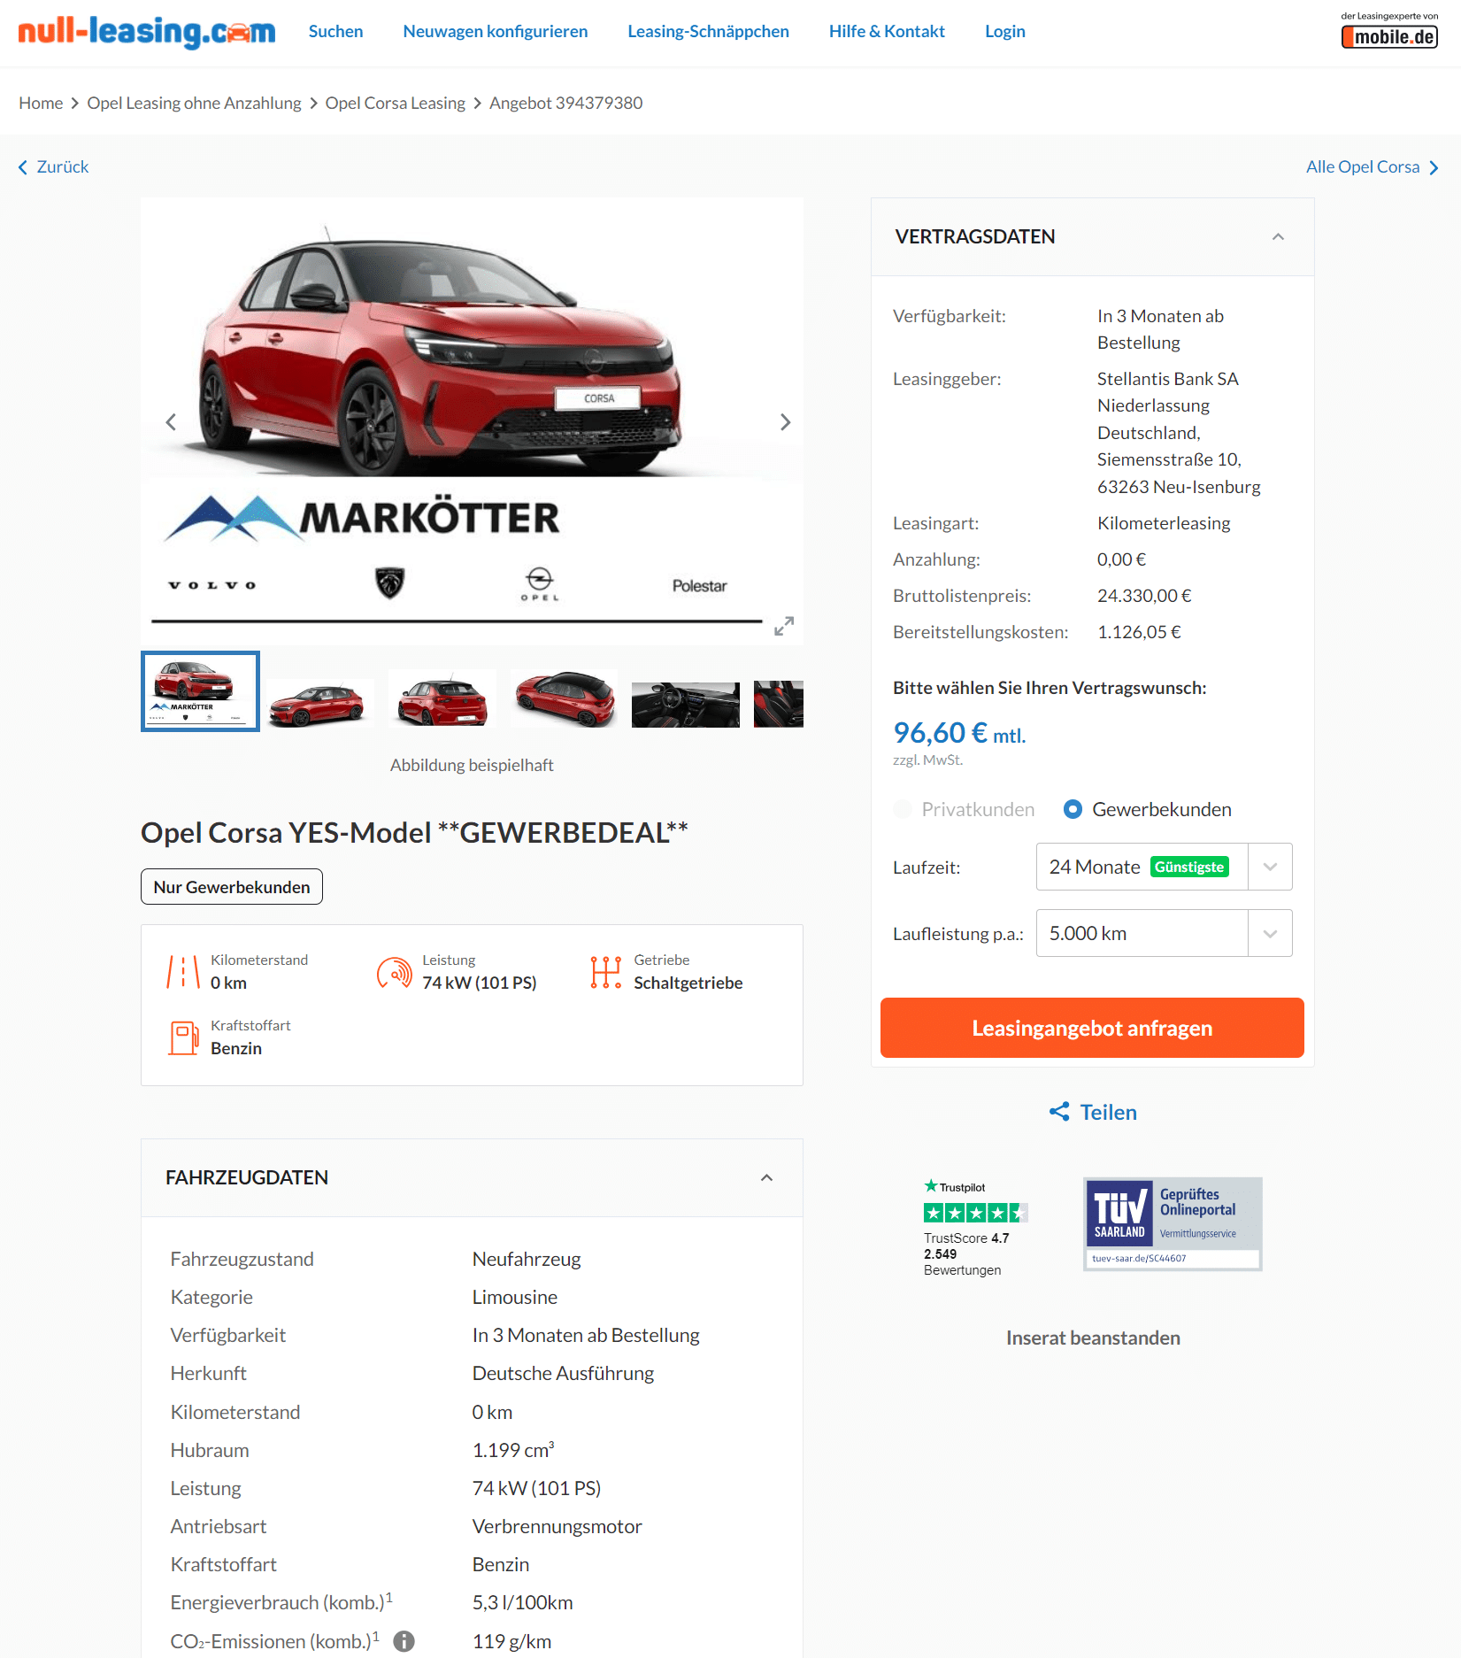
Task: Select the Gewerbekunden radio option
Action: pos(1073,809)
